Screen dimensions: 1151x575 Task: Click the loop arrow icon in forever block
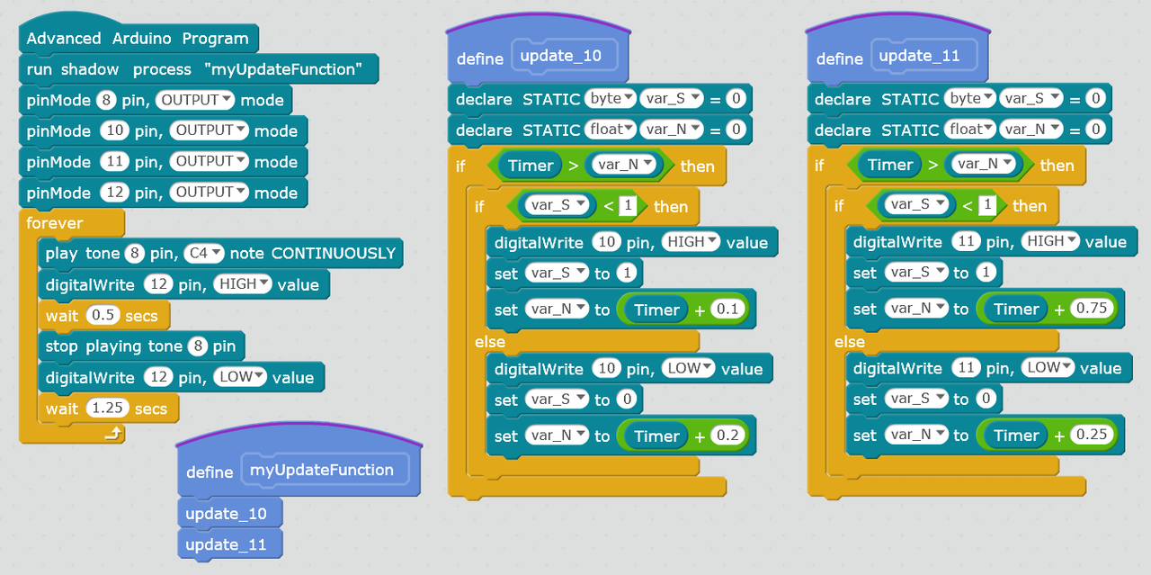[112, 434]
